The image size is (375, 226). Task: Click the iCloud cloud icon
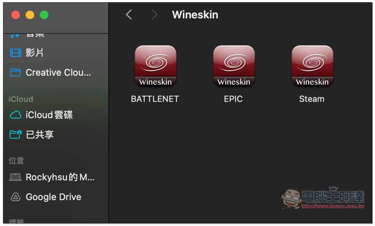(15, 115)
